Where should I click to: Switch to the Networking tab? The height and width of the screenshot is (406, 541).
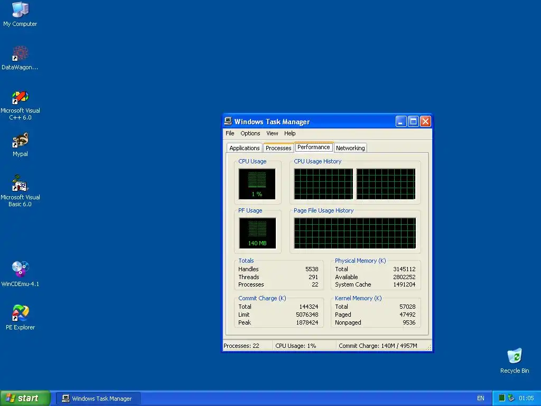[350, 148]
